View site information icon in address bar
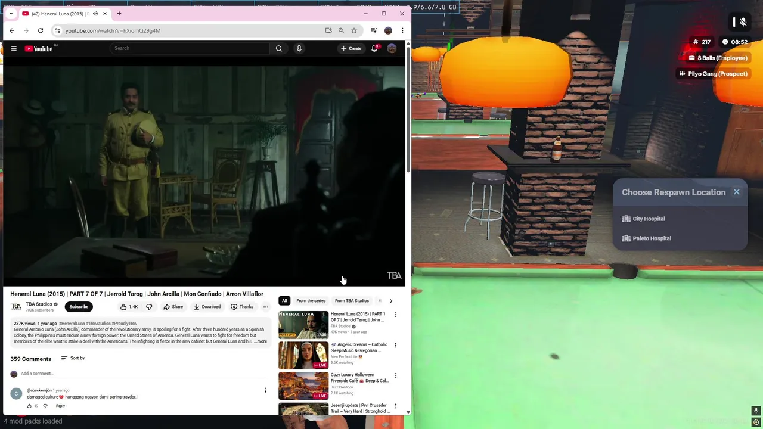This screenshot has height=429, width=763. click(57, 30)
